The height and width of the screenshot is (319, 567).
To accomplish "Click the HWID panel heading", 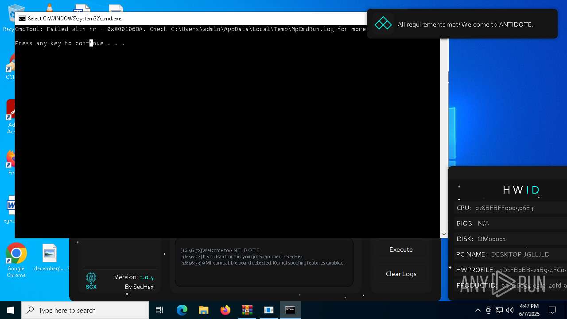I will (x=521, y=190).
